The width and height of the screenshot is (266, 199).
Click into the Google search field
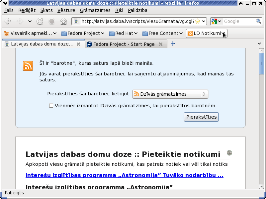239,21
